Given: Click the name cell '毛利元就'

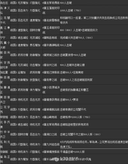Looking at the screenshot, I should (x=5, y=144).
